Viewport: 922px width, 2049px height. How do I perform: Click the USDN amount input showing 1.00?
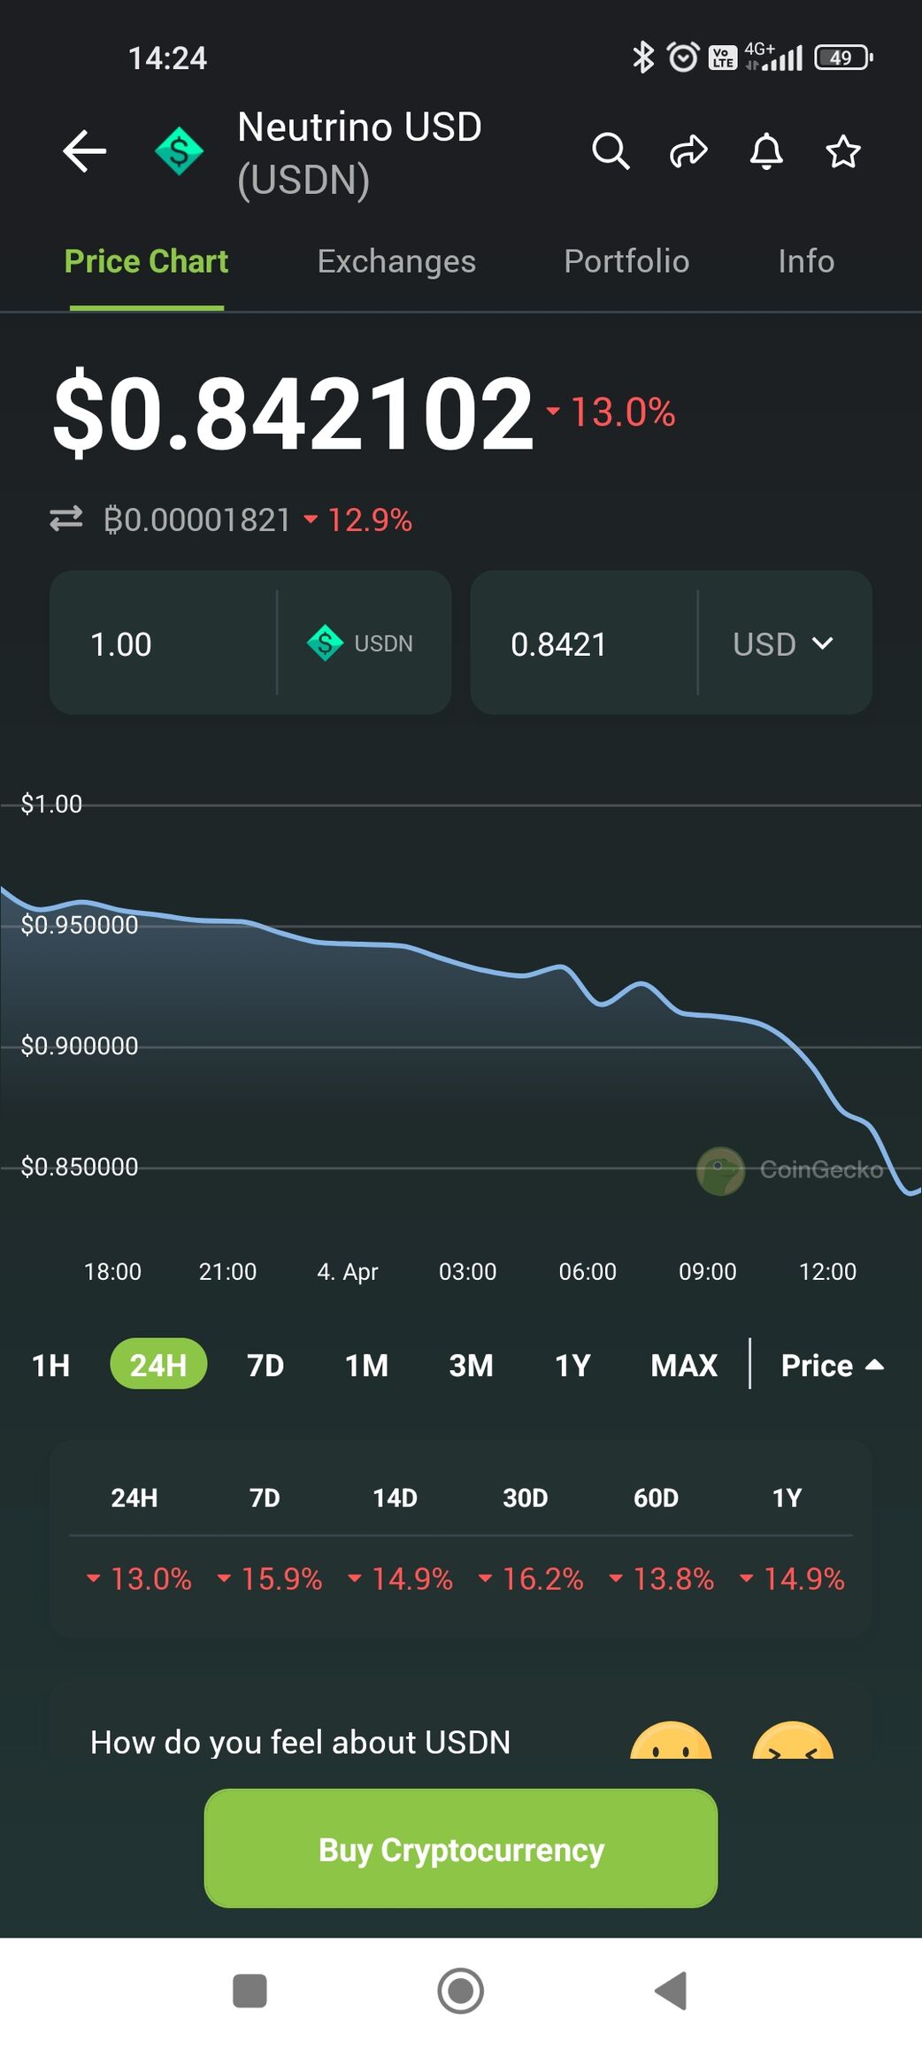[x=164, y=643]
